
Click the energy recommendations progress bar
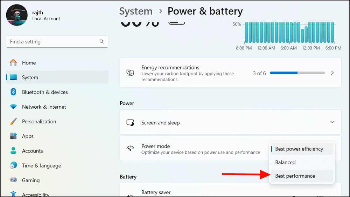pos(297,73)
